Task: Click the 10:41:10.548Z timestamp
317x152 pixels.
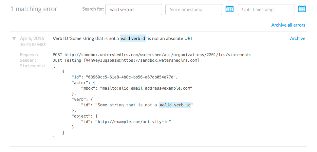Action: click(33, 44)
